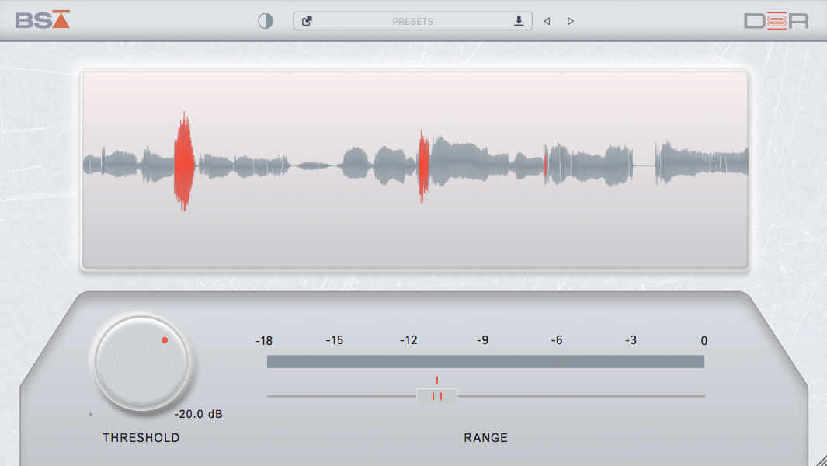
Task: Click the save preset download icon
Action: [519, 21]
